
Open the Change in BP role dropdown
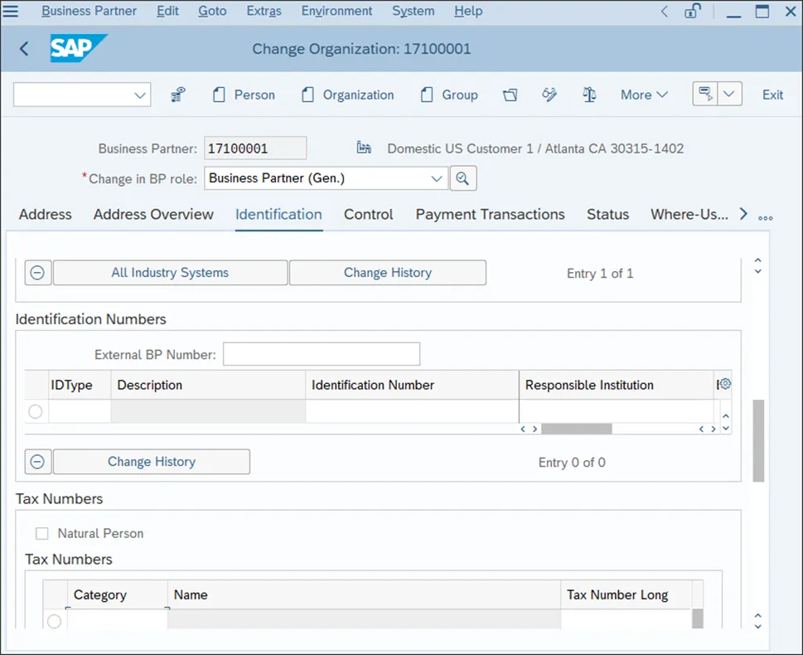pos(437,178)
